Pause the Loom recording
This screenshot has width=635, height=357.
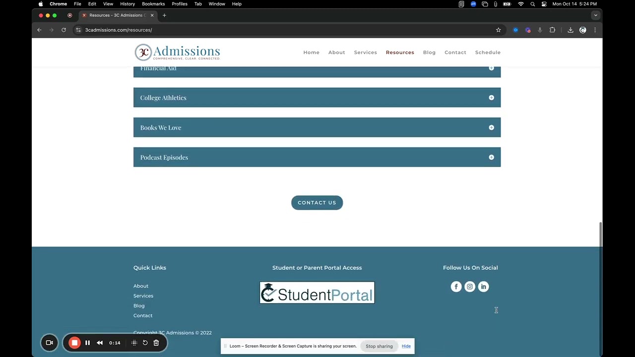point(87,343)
